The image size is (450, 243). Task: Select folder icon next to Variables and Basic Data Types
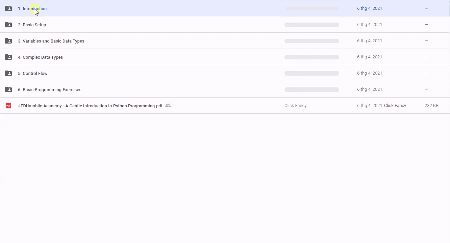8,41
